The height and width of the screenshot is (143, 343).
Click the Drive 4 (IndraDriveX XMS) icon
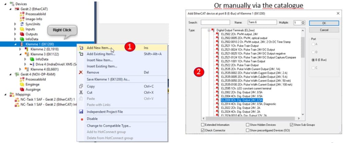click(x=32, y=64)
